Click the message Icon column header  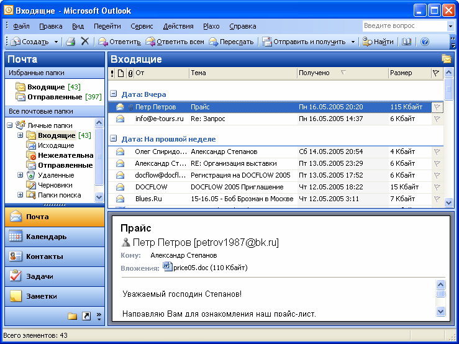[x=120, y=73]
